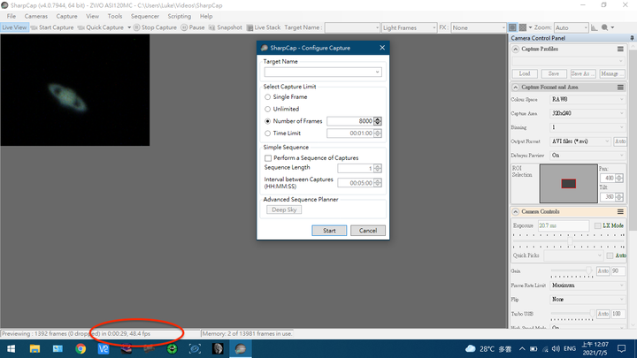Click the Exposure value field
This screenshot has height=358, width=637.
click(564, 225)
